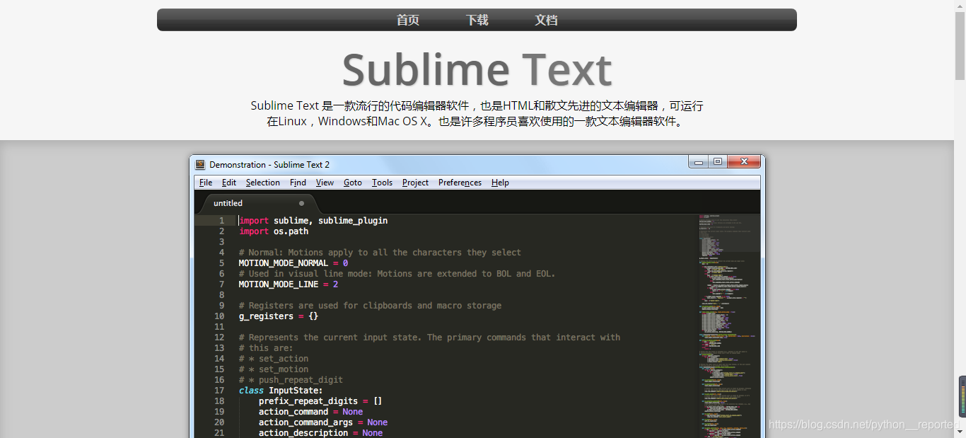This screenshot has width=966, height=438.
Task: Click the volume level meter widget
Action: pyautogui.click(x=962, y=396)
